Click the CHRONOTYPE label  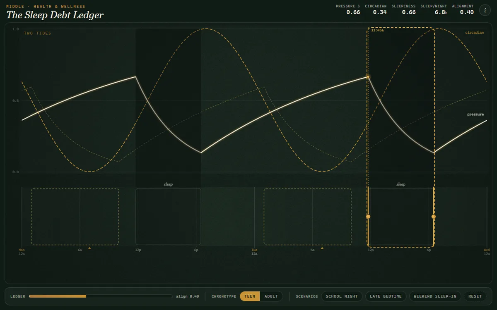click(x=224, y=296)
